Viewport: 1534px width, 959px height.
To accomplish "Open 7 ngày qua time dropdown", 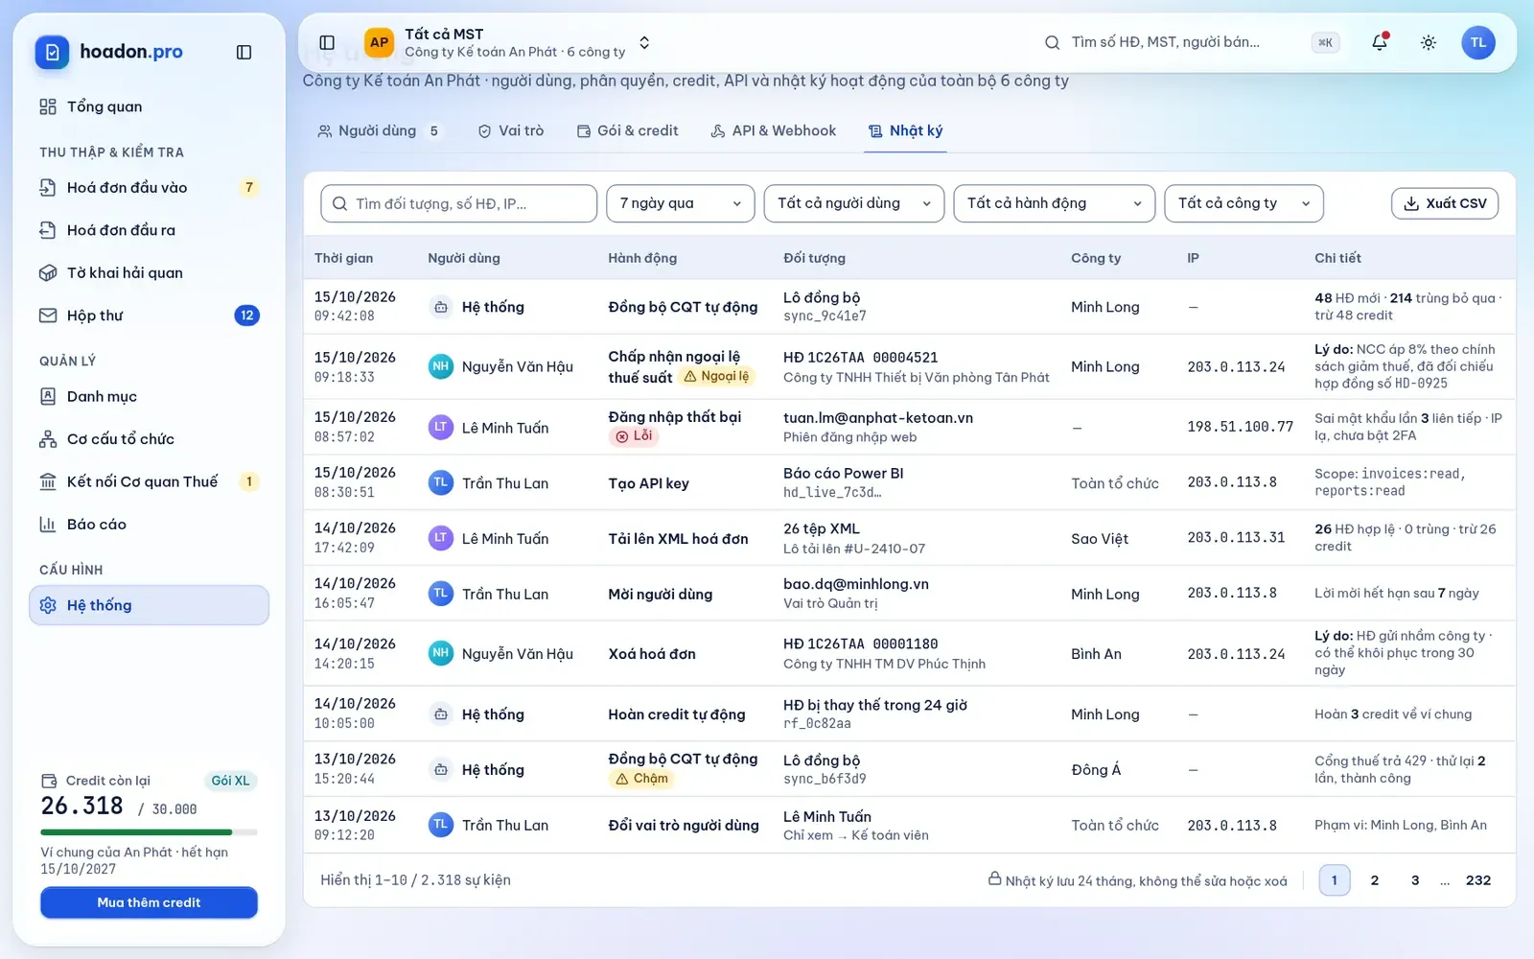I will pos(681,203).
